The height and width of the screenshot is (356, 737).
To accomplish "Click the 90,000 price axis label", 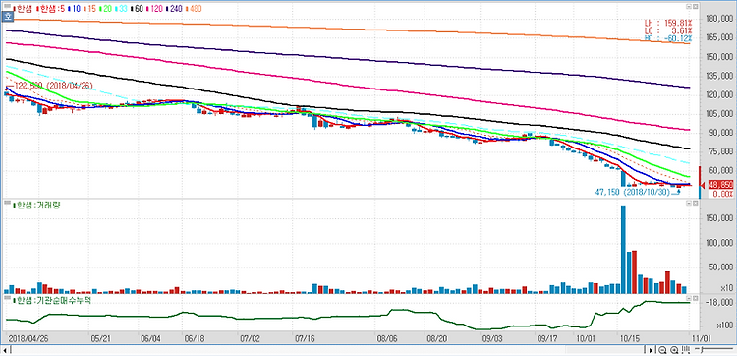I will [x=720, y=133].
